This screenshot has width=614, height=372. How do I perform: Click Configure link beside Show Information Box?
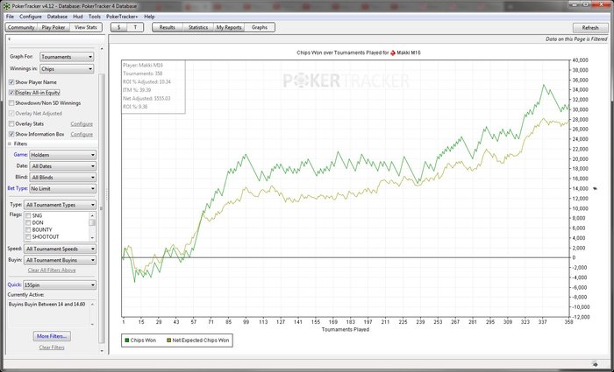click(82, 134)
